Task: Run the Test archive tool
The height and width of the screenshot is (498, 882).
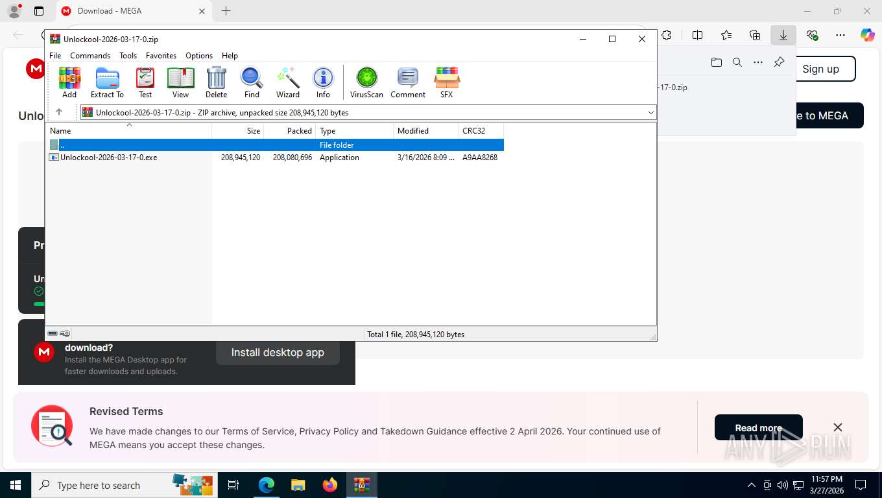Action: (x=145, y=82)
